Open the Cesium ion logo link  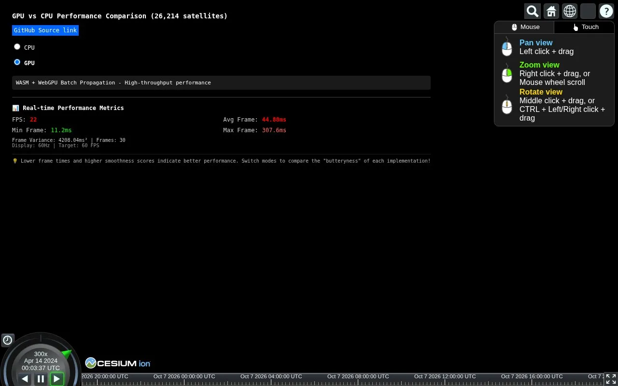click(x=118, y=363)
